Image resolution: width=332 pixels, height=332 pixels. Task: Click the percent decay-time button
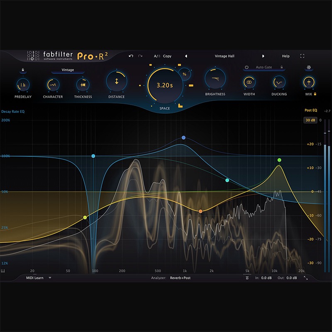(x=185, y=74)
